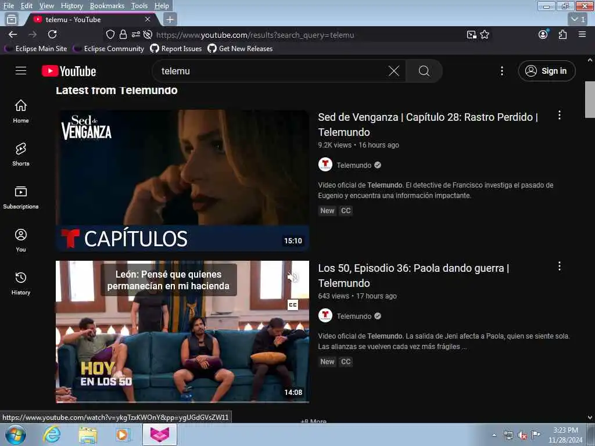Show site security padlock info
Viewport: 595px width, 446px height.
[123, 34]
